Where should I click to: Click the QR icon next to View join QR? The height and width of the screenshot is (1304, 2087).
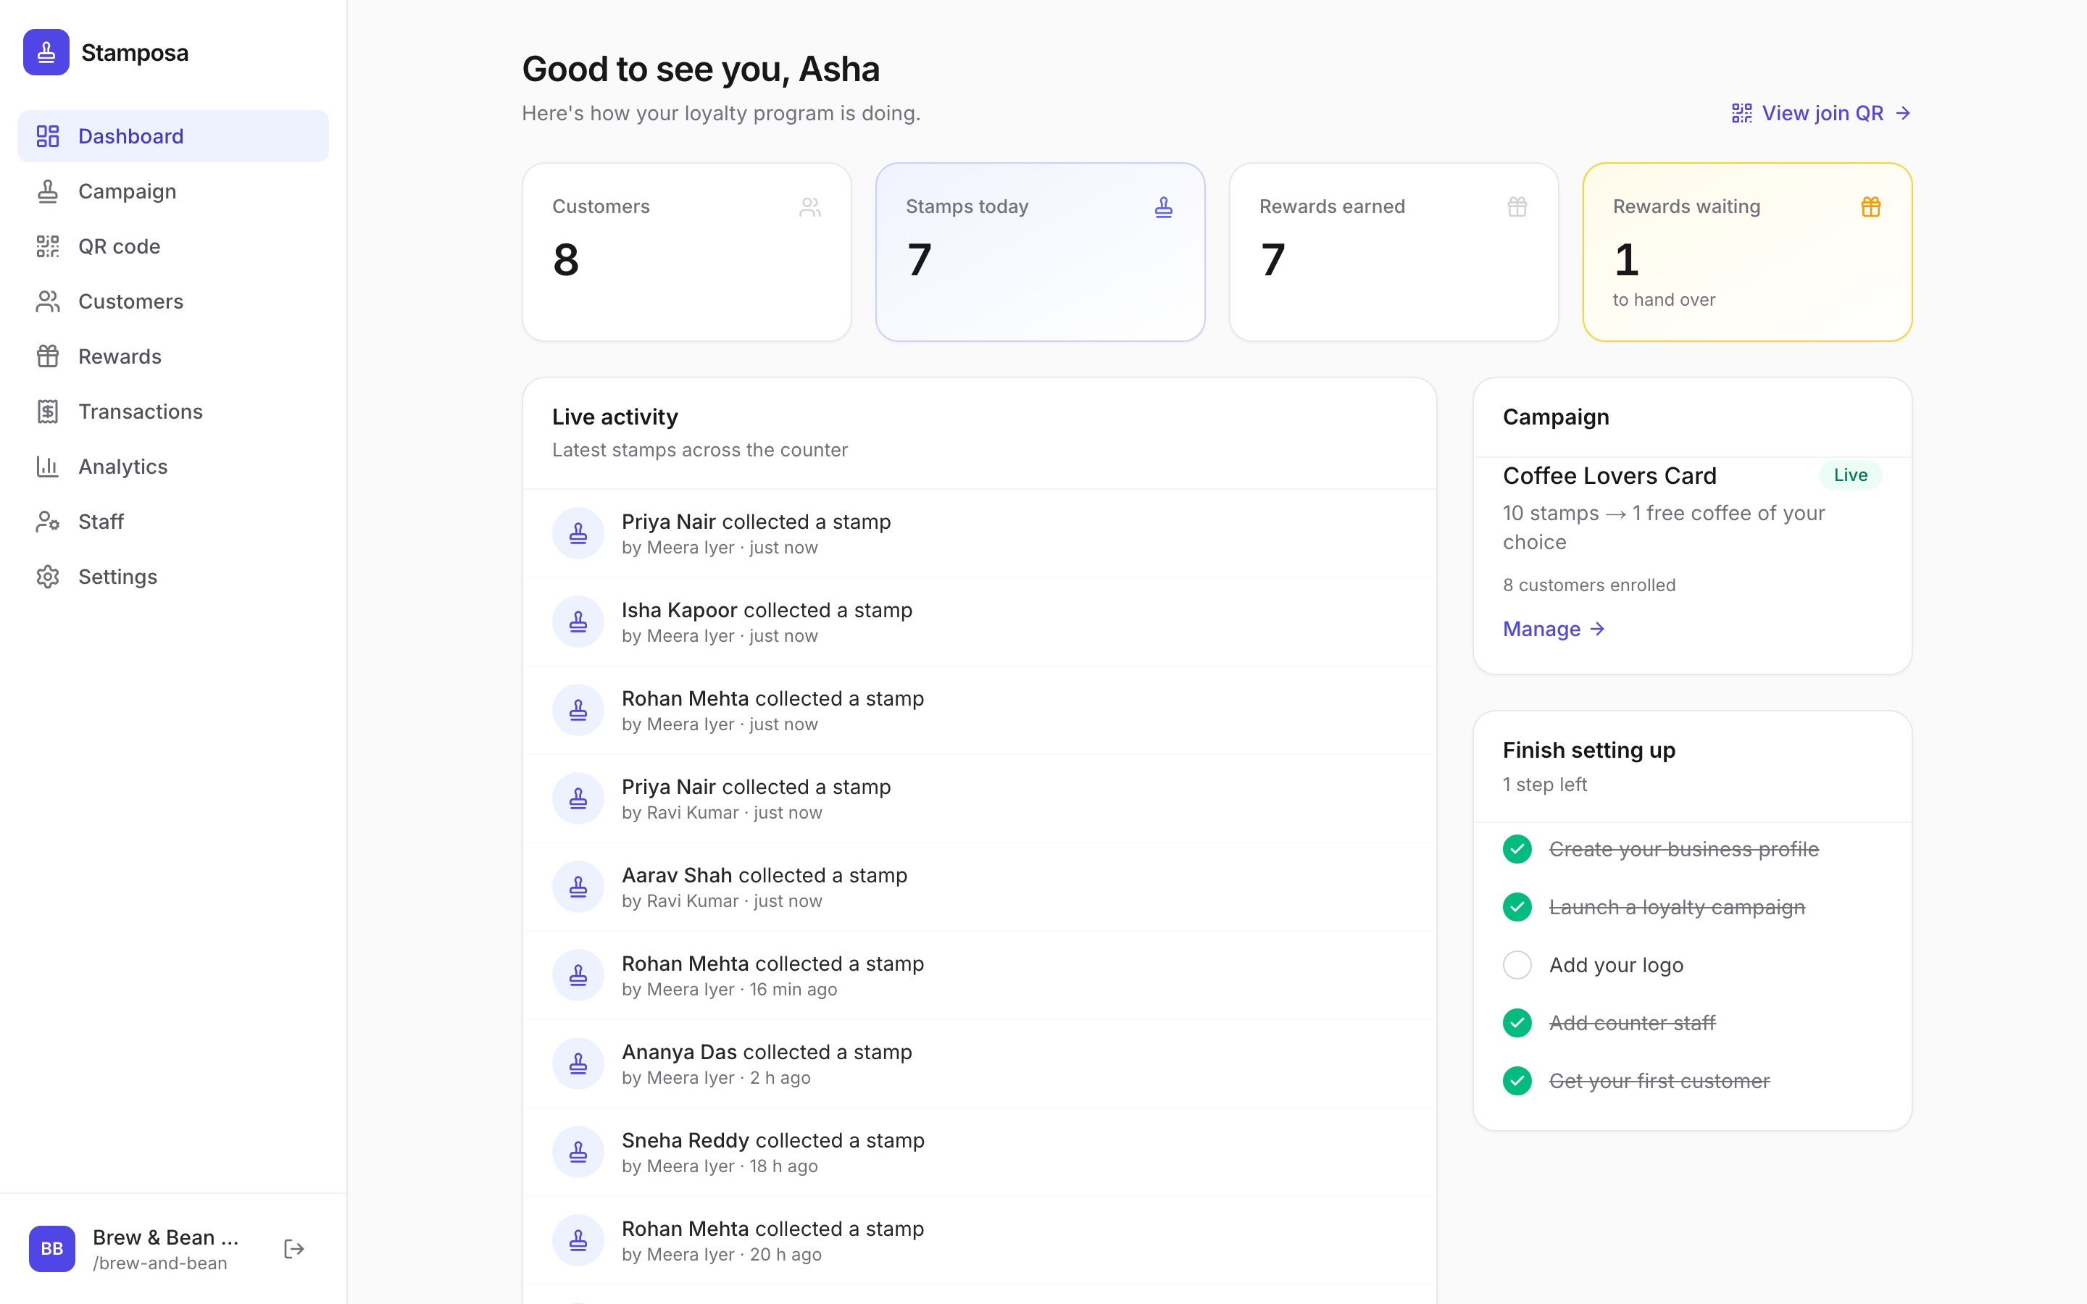pos(1741,113)
